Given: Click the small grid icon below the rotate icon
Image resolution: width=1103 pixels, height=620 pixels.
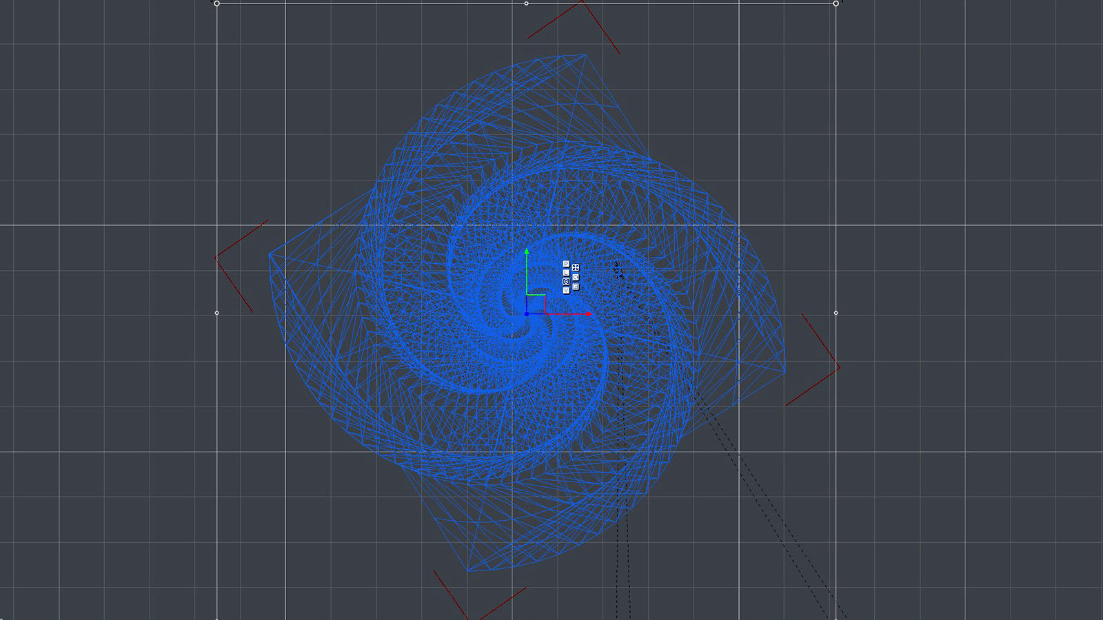Looking at the screenshot, I should coord(576,286).
